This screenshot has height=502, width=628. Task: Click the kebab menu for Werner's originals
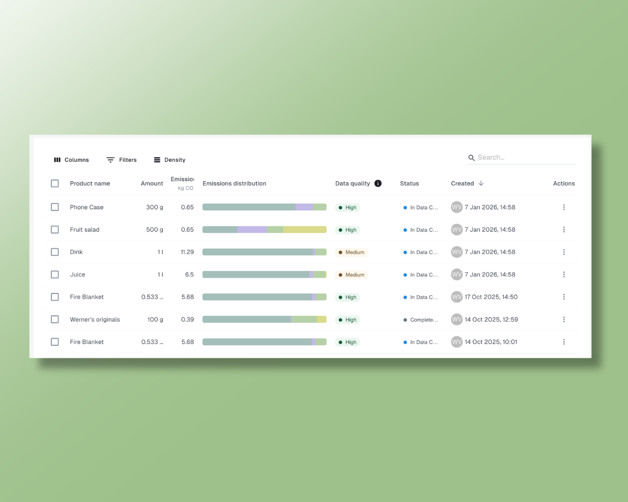point(564,319)
